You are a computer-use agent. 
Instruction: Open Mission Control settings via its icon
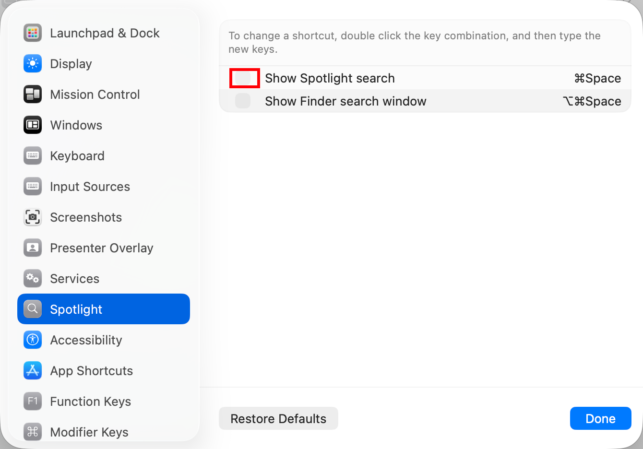(32, 94)
